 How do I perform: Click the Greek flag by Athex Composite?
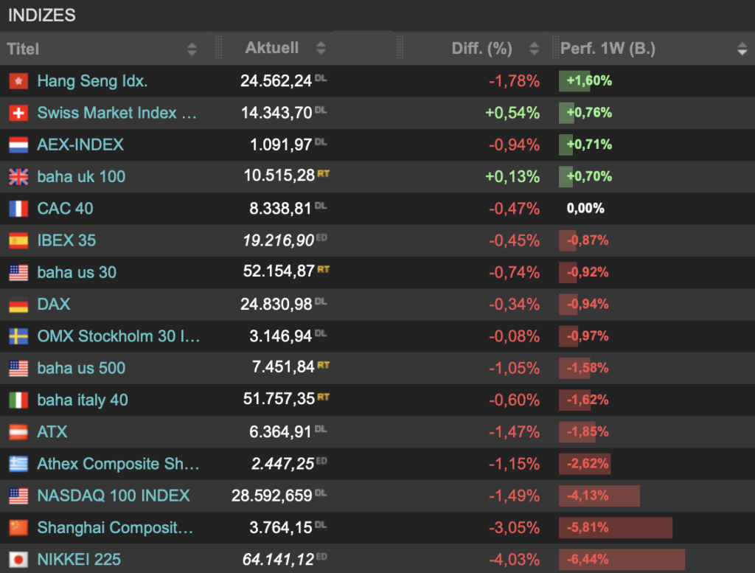(18, 464)
